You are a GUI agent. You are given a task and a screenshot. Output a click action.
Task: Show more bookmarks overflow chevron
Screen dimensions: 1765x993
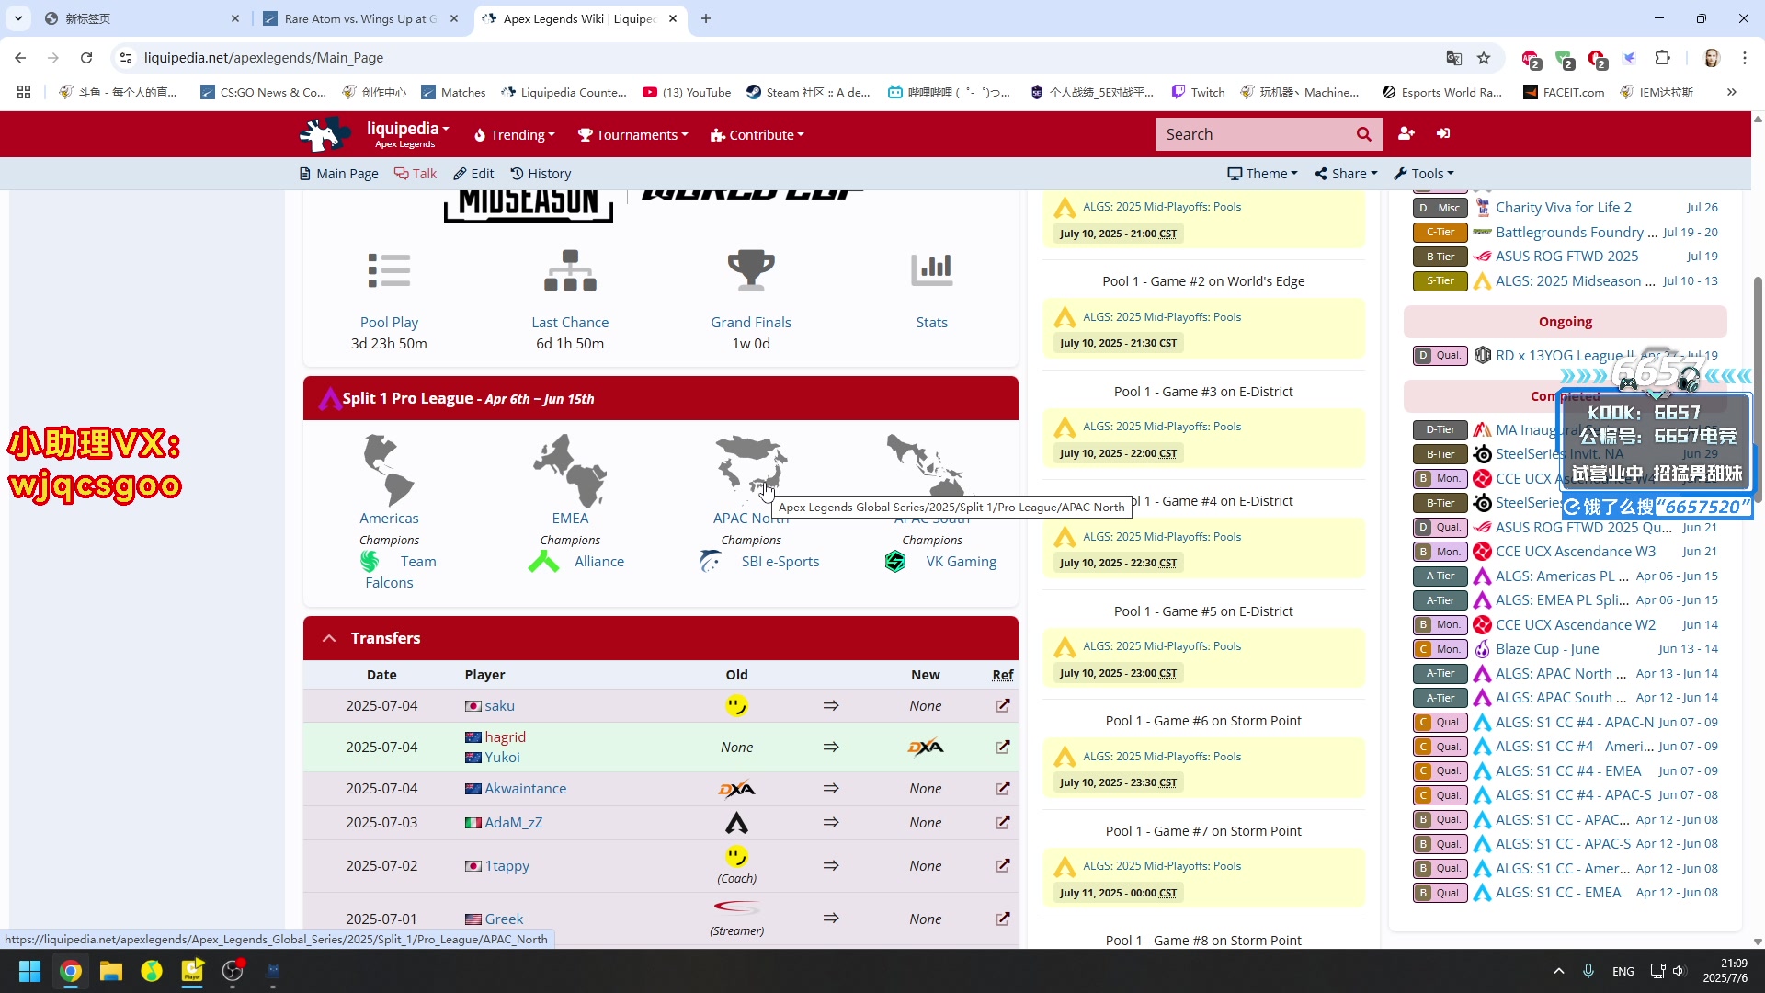[x=1732, y=92]
